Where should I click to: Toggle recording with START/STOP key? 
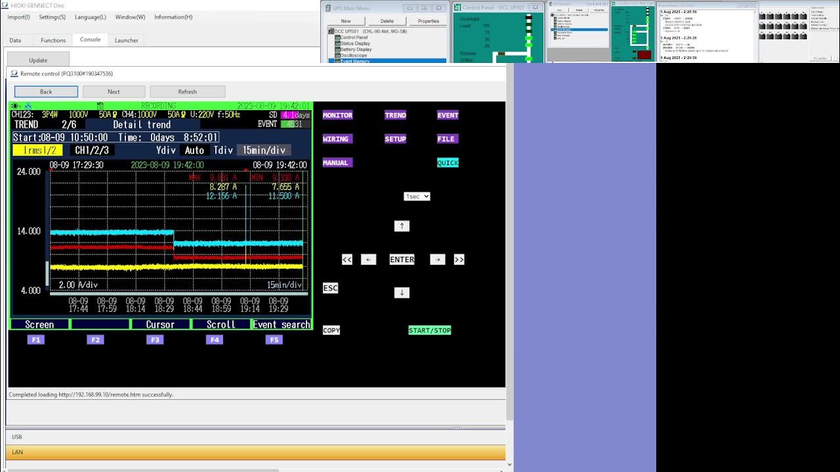point(430,330)
